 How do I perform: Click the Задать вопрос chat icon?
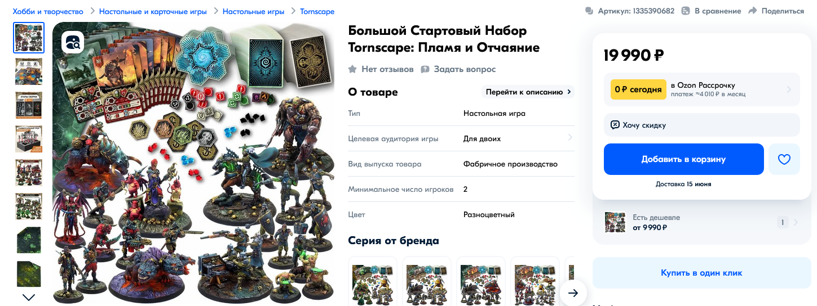point(425,69)
